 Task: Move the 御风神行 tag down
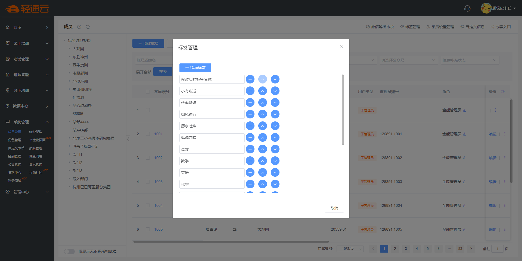[275, 114]
